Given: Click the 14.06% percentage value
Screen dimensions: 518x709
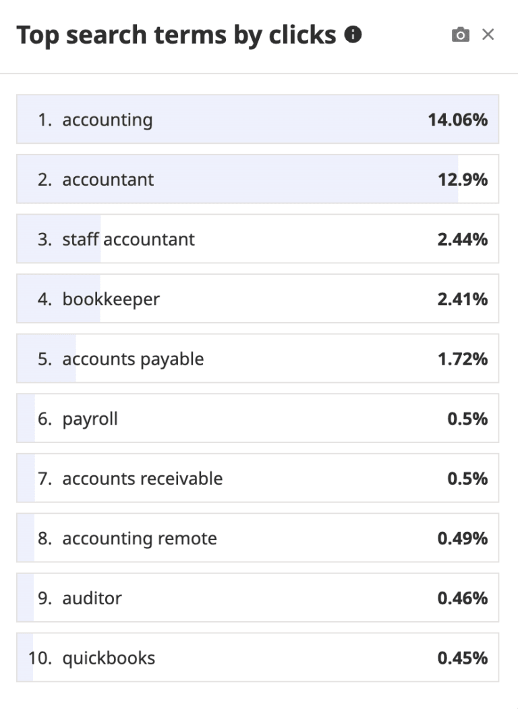Looking at the screenshot, I should click(x=458, y=120).
